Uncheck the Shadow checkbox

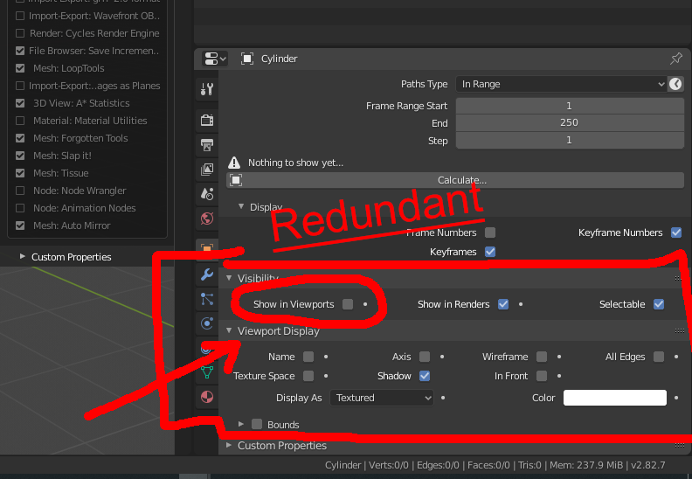tap(425, 376)
